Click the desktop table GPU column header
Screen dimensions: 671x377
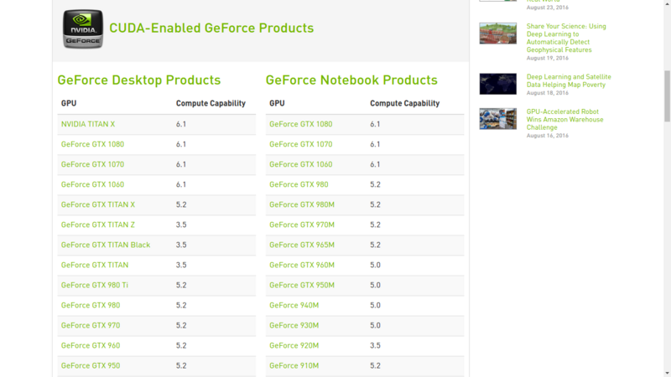[x=69, y=103]
